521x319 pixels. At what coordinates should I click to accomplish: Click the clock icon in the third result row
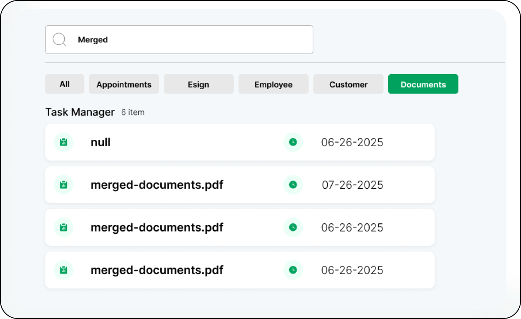[x=293, y=227]
